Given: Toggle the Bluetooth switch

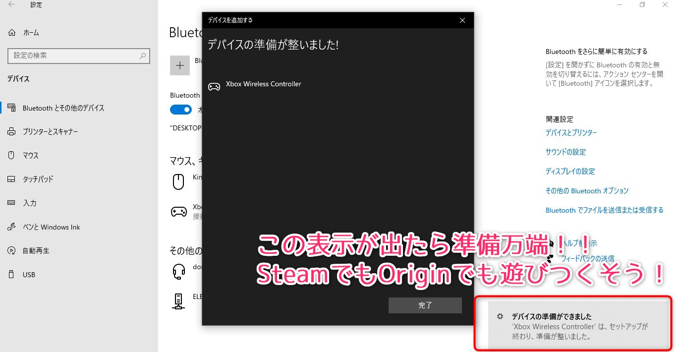Looking at the screenshot, I should pyautogui.click(x=181, y=110).
